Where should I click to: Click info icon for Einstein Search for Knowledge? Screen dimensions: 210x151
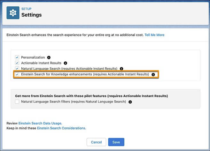pyautogui.click(x=153, y=74)
